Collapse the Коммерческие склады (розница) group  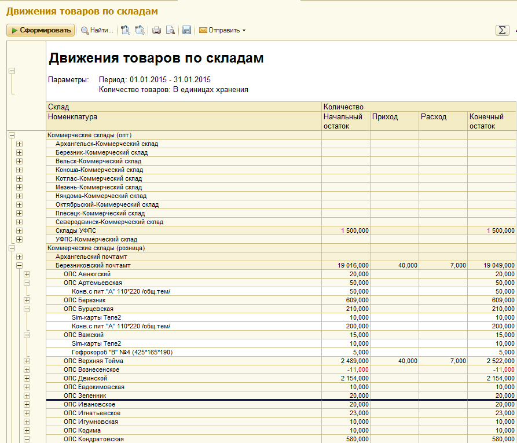(12, 248)
